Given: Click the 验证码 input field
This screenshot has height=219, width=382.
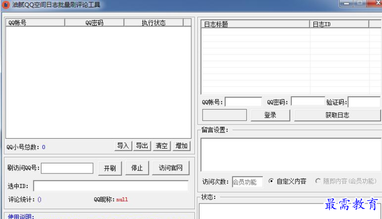Looking at the screenshot, I should click(364, 102).
